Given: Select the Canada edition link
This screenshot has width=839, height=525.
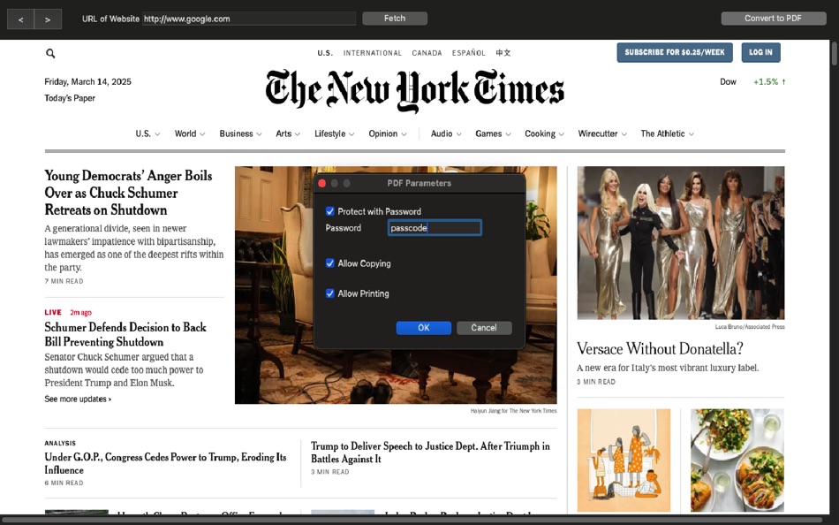Looking at the screenshot, I should click(x=427, y=53).
